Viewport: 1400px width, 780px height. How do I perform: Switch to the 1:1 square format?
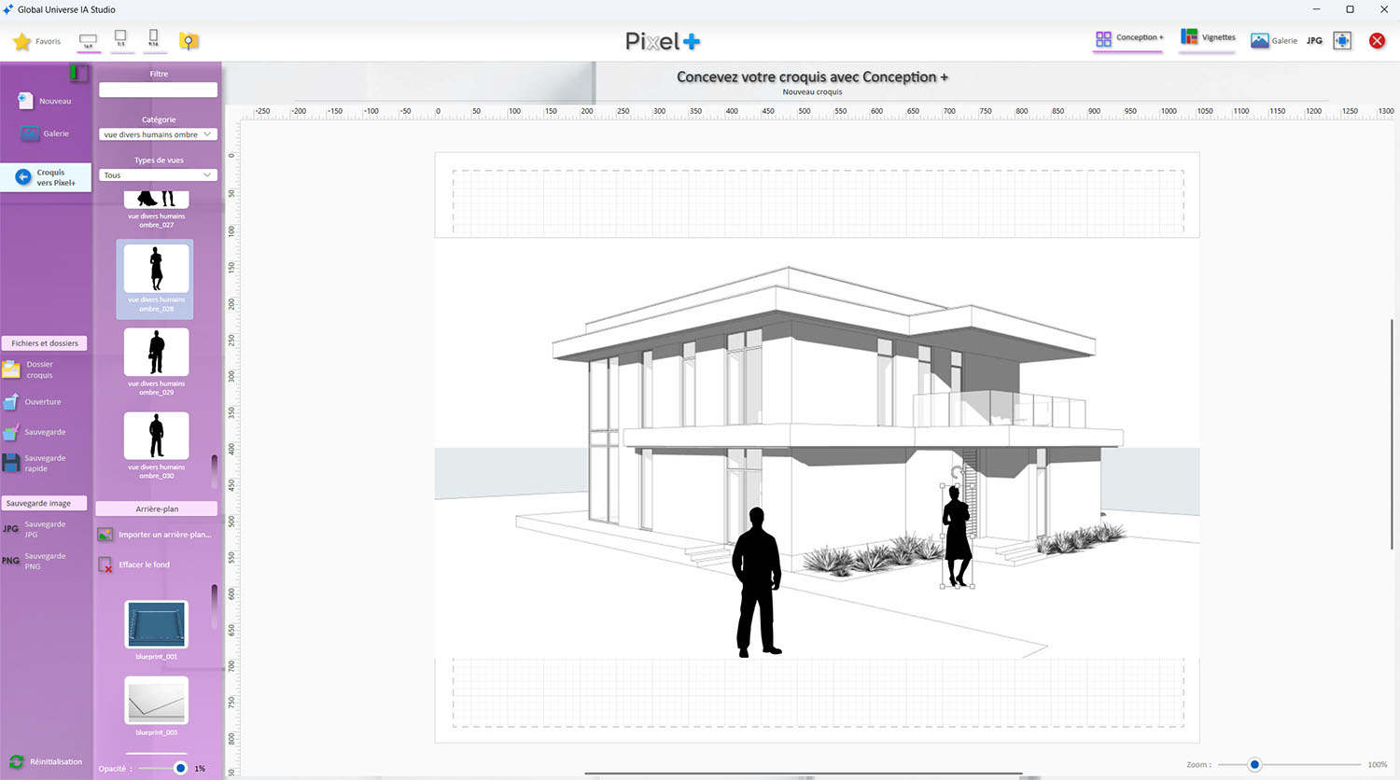(x=120, y=39)
